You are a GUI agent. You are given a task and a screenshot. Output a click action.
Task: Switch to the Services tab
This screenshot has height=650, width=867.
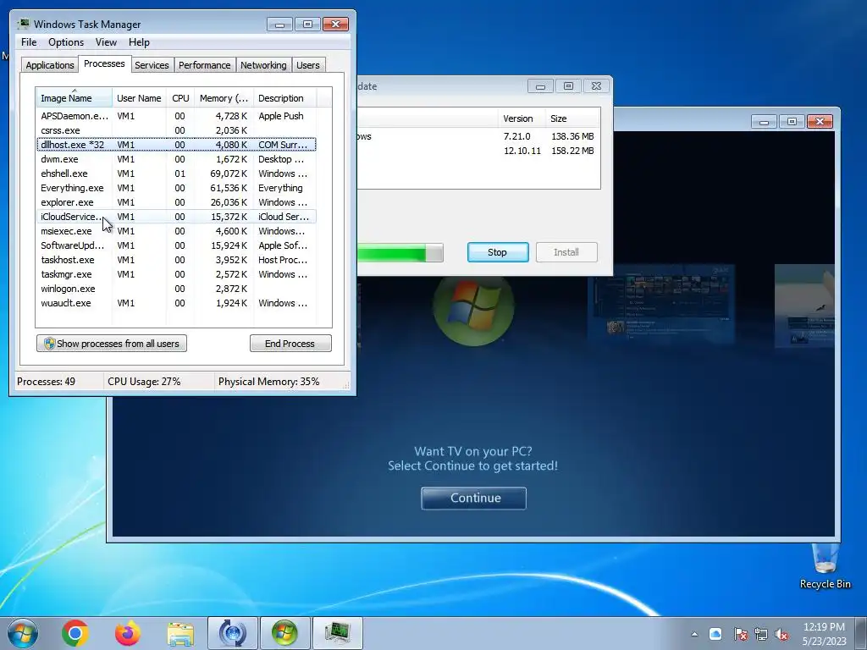click(152, 65)
